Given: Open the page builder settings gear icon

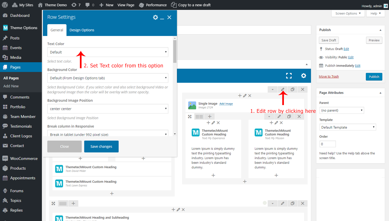Looking at the screenshot, I should pos(304,76).
